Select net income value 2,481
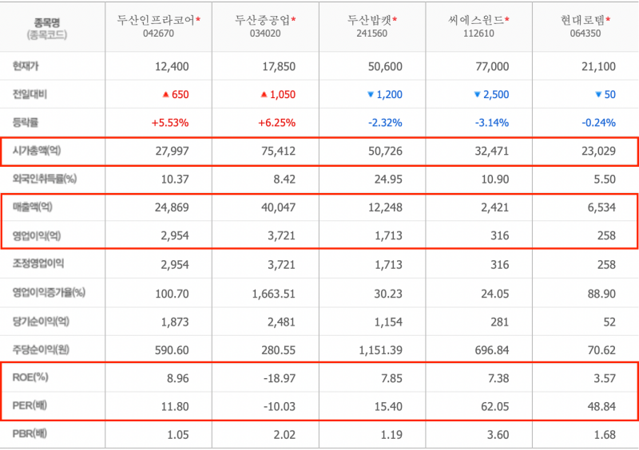 282,322
